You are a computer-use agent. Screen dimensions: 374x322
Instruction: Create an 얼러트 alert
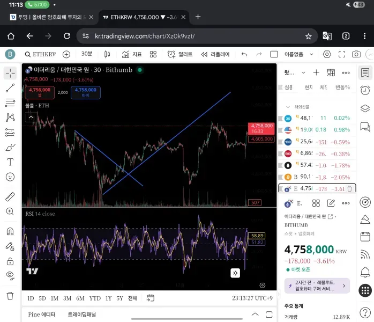[179, 54]
